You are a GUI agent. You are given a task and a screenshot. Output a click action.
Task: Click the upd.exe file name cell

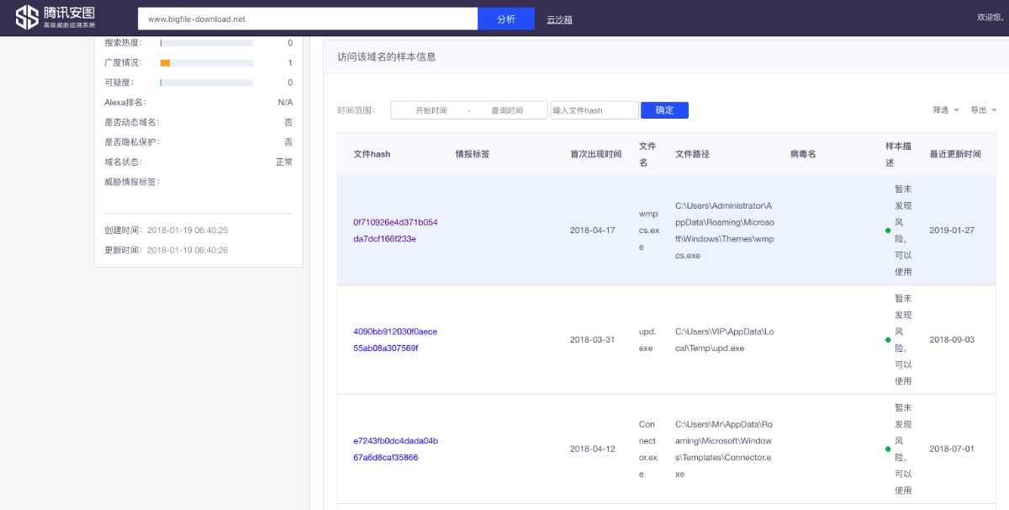(647, 340)
